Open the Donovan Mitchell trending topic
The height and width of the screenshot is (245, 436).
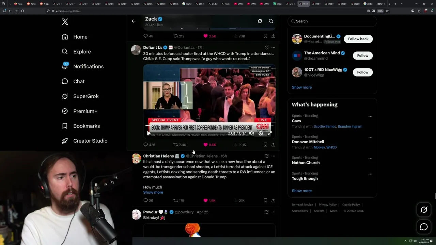tap(308, 142)
